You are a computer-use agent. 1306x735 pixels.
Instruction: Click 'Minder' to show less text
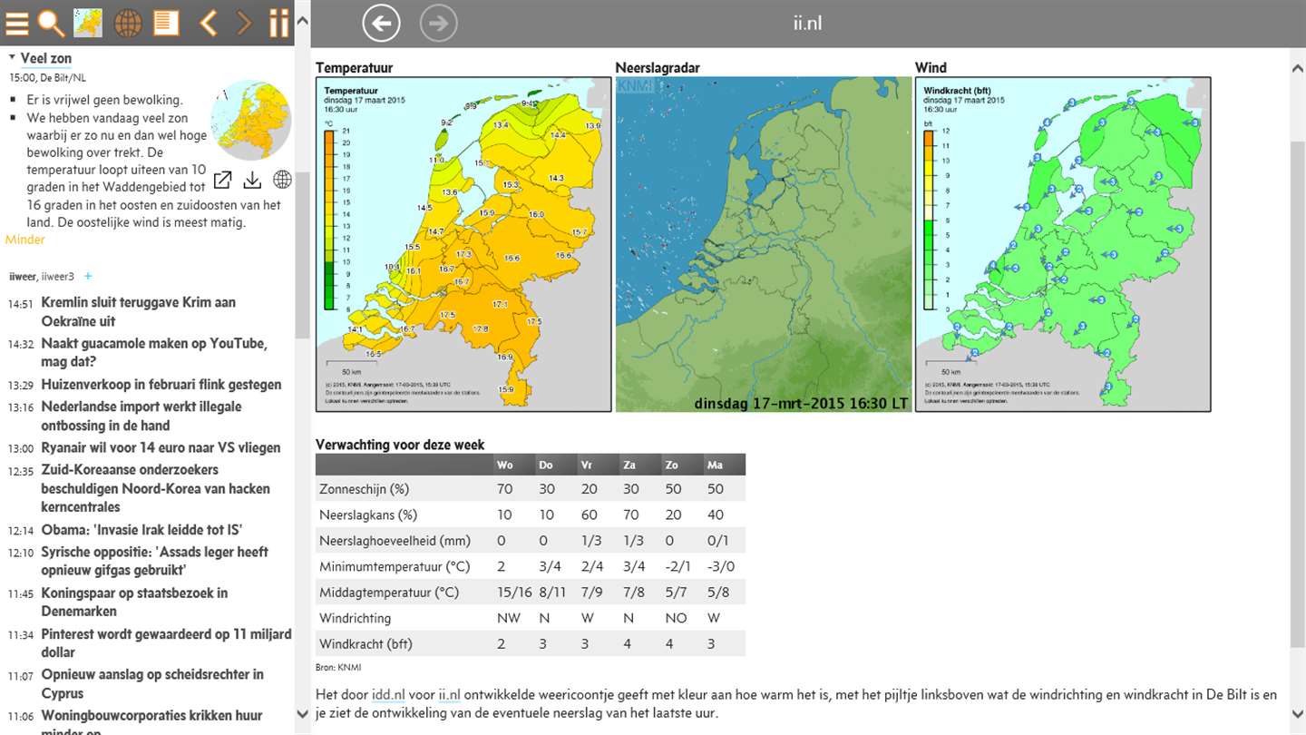[x=24, y=240]
